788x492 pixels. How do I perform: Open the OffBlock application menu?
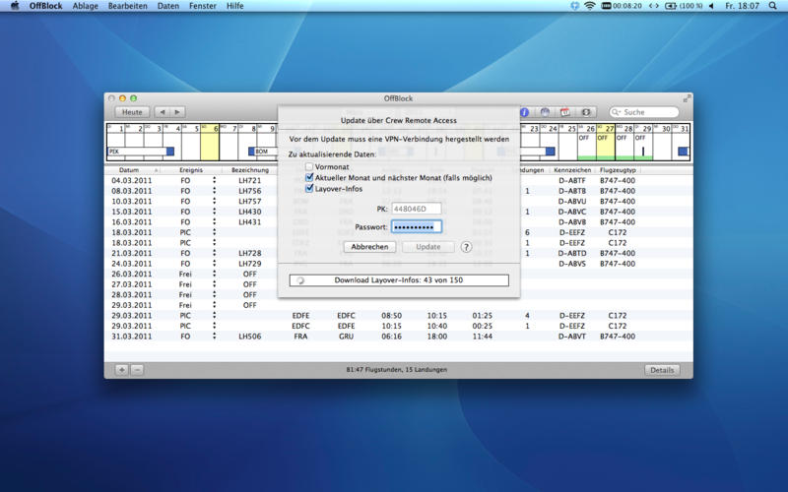45,6
